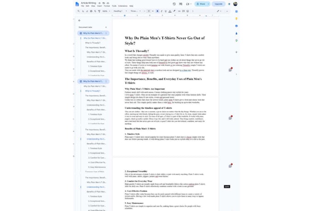The image size is (313, 211).
Task: Open the Insert menu
Action: pos(99,6)
